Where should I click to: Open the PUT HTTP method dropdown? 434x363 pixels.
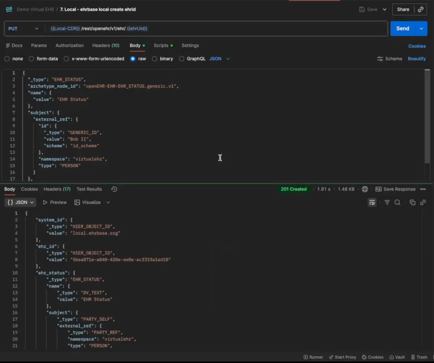23,29
